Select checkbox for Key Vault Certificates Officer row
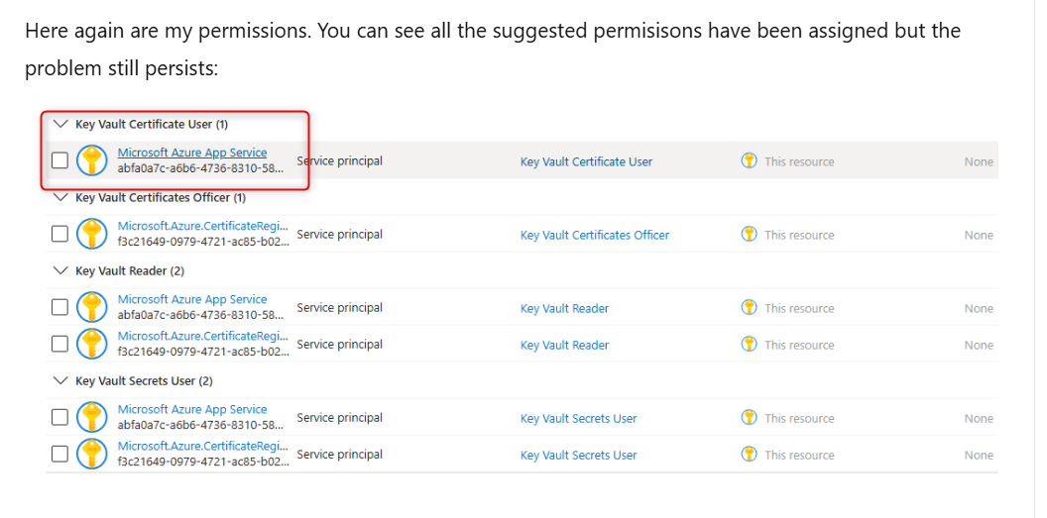This screenshot has height=518, width=1047. pyautogui.click(x=59, y=234)
